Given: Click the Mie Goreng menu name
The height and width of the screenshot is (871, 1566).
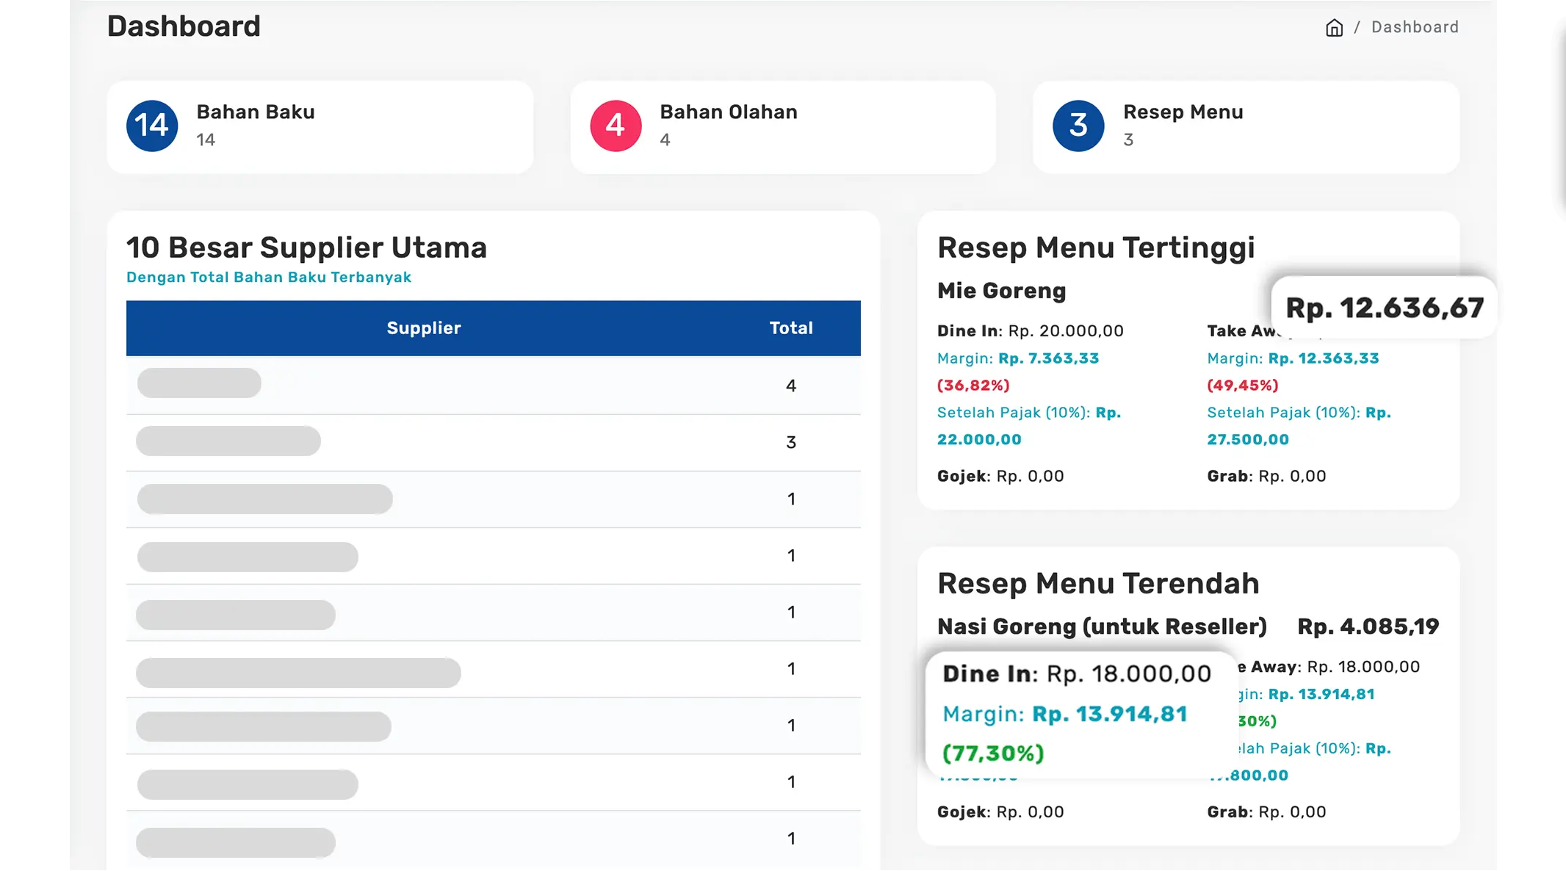Looking at the screenshot, I should click(x=1001, y=291).
